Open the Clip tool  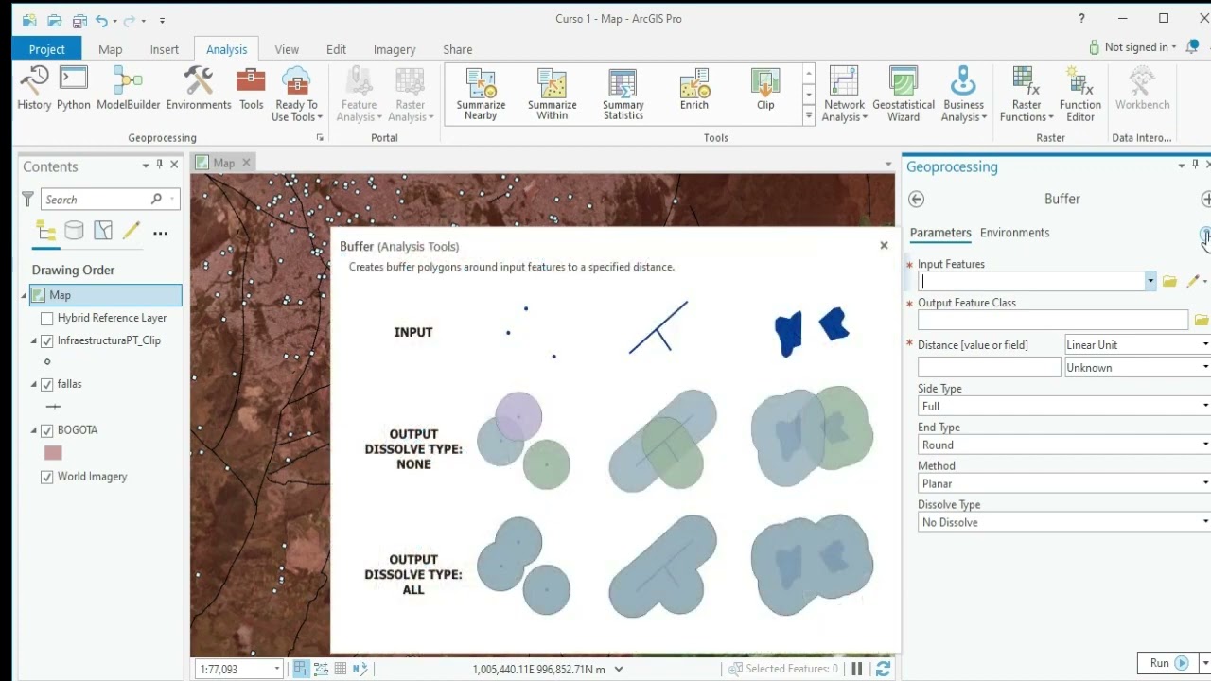(765, 91)
